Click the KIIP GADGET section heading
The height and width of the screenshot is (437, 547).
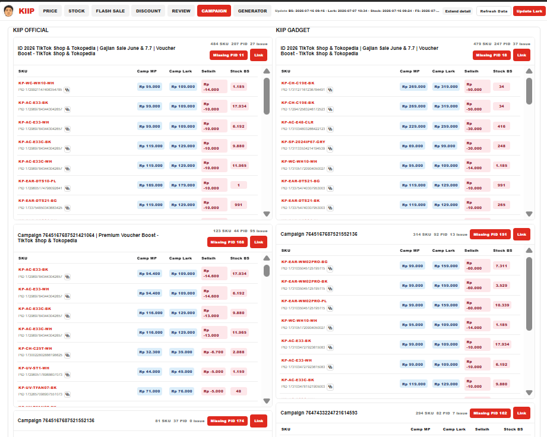[x=293, y=30]
